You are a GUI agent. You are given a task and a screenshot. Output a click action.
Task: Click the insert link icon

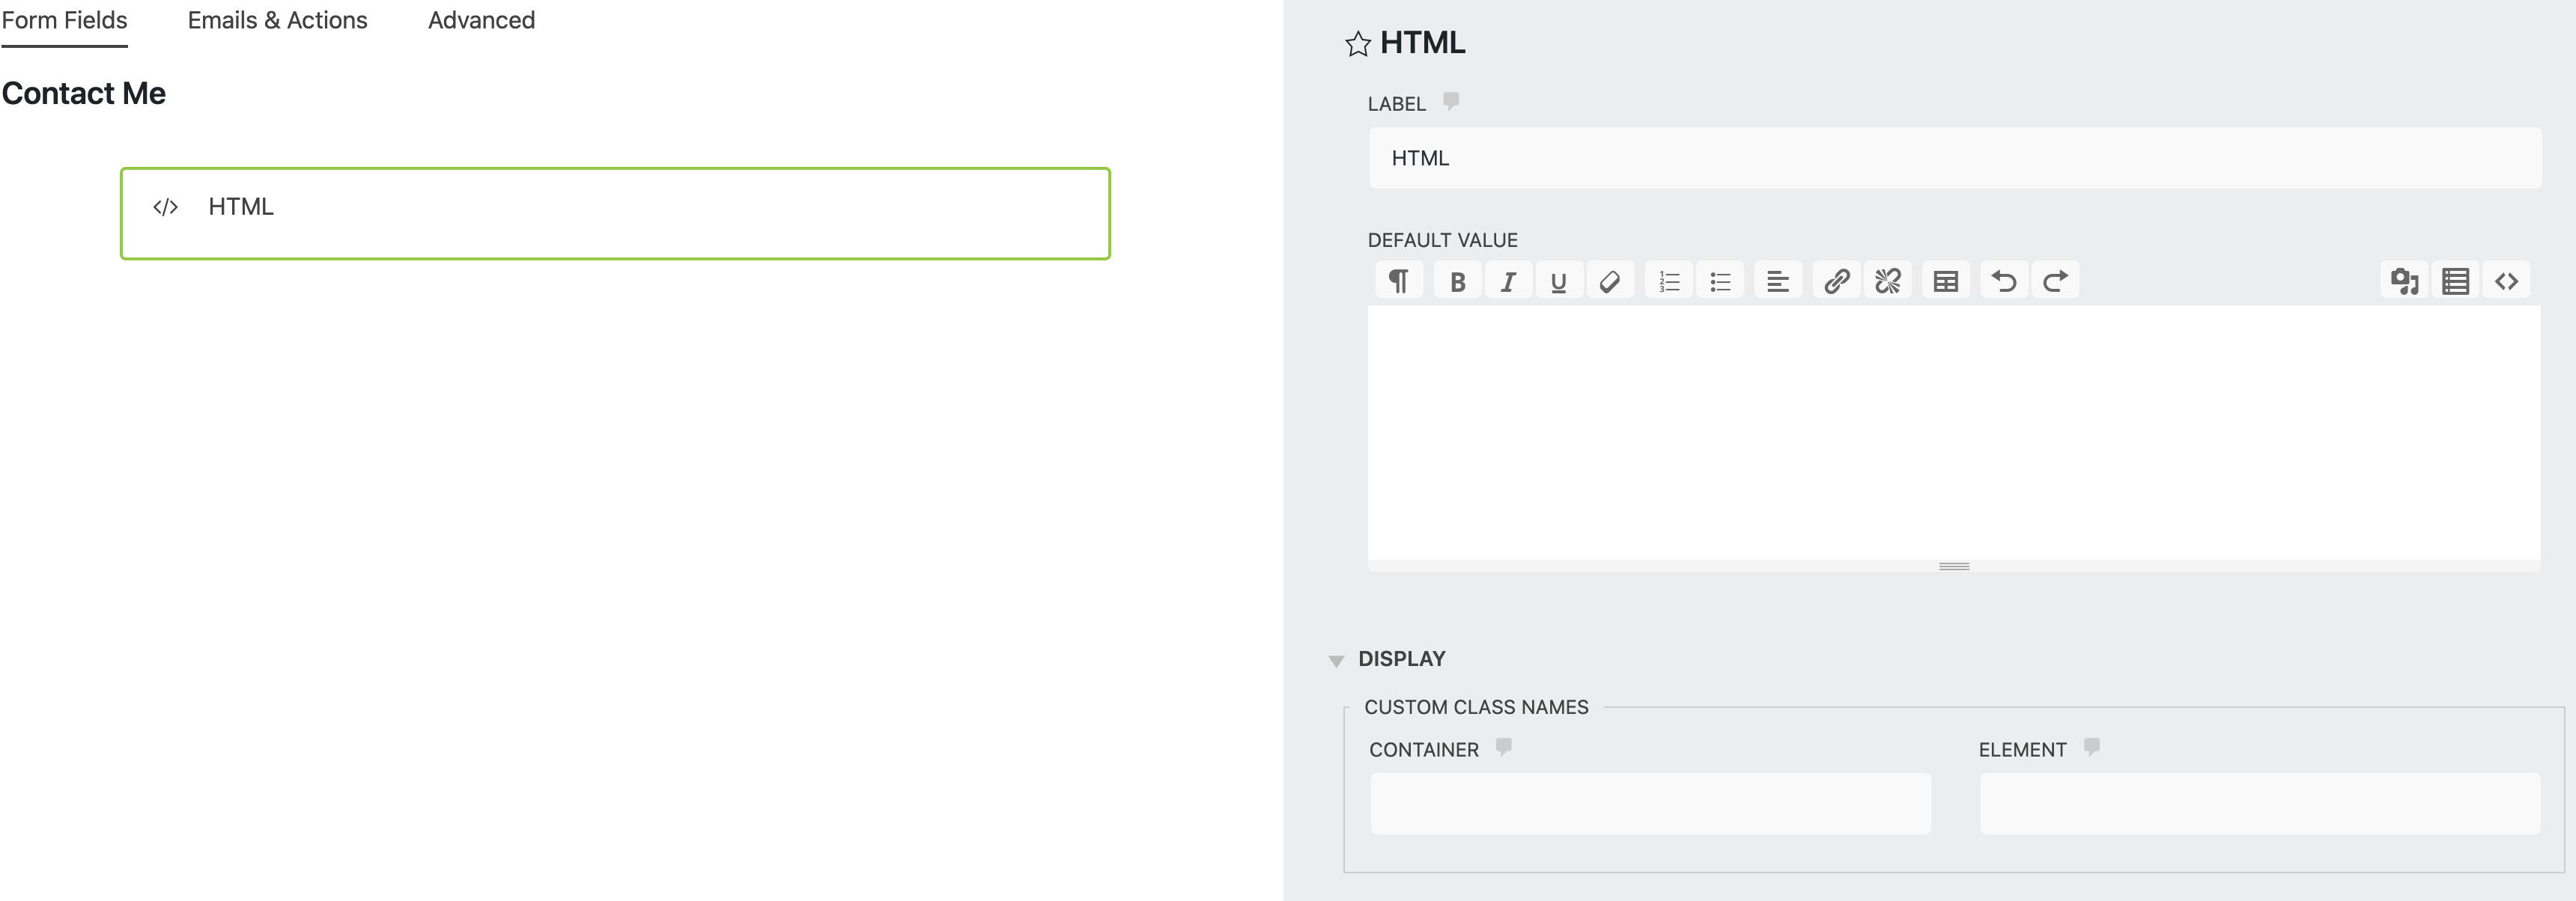[1836, 281]
